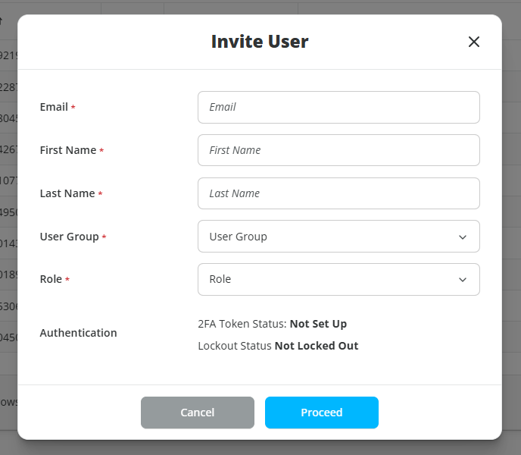Click the 'Not Locked Out' status text
Image resolution: width=521 pixels, height=455 pixels.
[317, 346]
